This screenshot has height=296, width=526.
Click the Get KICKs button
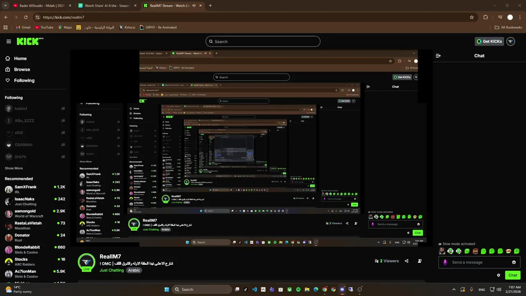click(x=489, y=42)
